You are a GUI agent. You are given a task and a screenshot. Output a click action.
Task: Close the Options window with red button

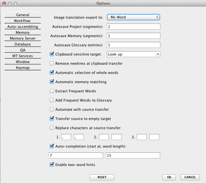pyautogui.click(x=4, y=3)
